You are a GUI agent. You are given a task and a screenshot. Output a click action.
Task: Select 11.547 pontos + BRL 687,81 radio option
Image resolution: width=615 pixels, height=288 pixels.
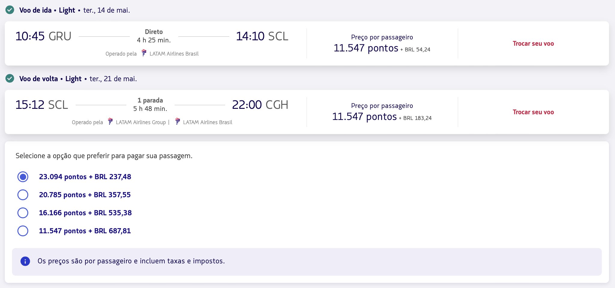(23, 231)
